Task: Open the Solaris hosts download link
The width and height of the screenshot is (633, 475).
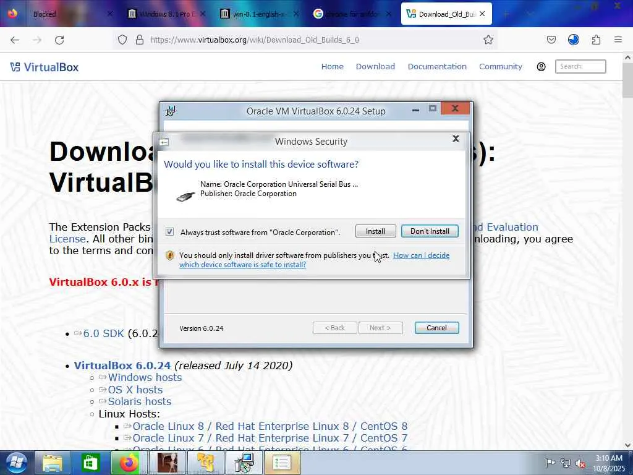Action: [139, 401]
